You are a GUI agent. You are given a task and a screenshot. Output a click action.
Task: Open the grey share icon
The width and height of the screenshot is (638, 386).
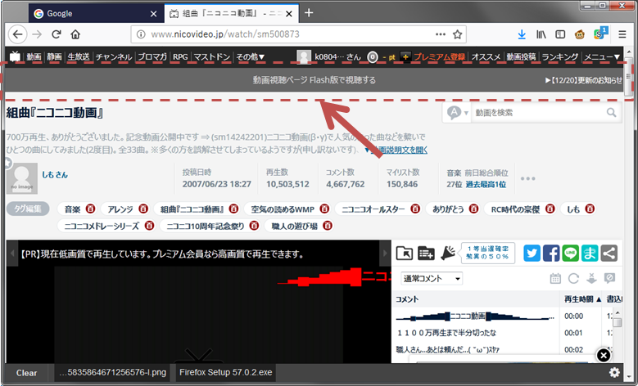click(x=609, y=254)
